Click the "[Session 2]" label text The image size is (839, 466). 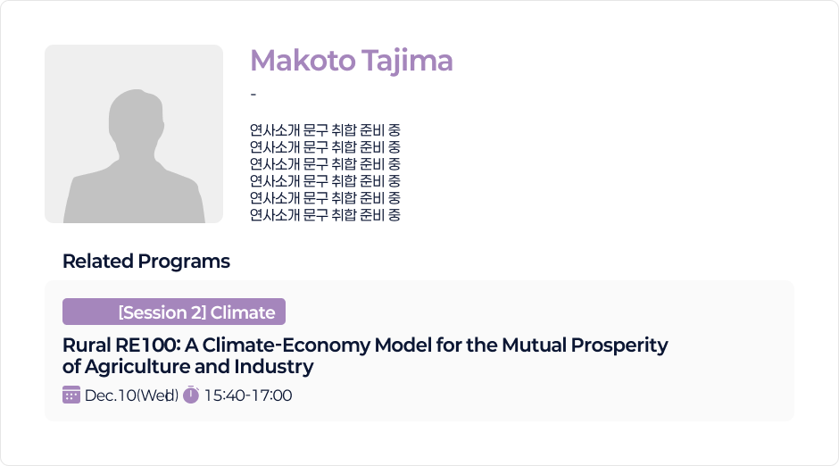pos(162,312)
